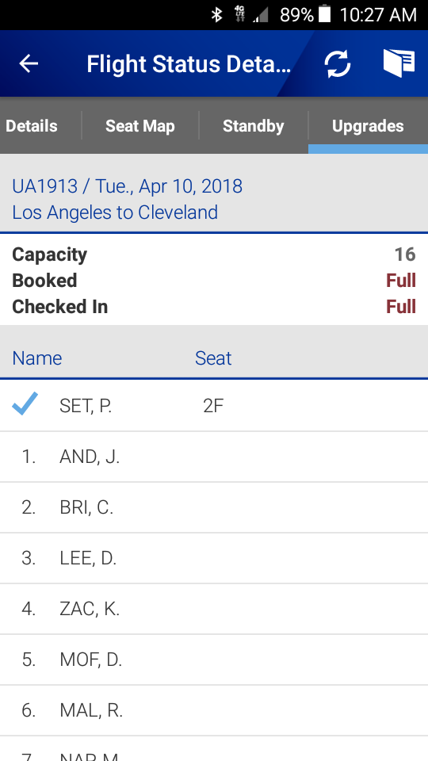Screen dimensions: 428x761
Task: Select waitlist entry ZAC, K.
Action: point(214,609)
